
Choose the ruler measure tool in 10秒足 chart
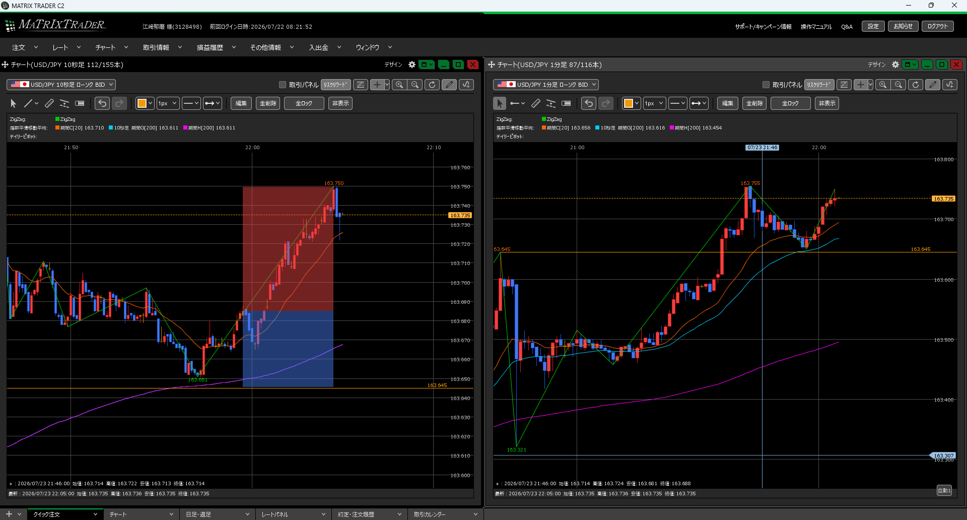49,103
